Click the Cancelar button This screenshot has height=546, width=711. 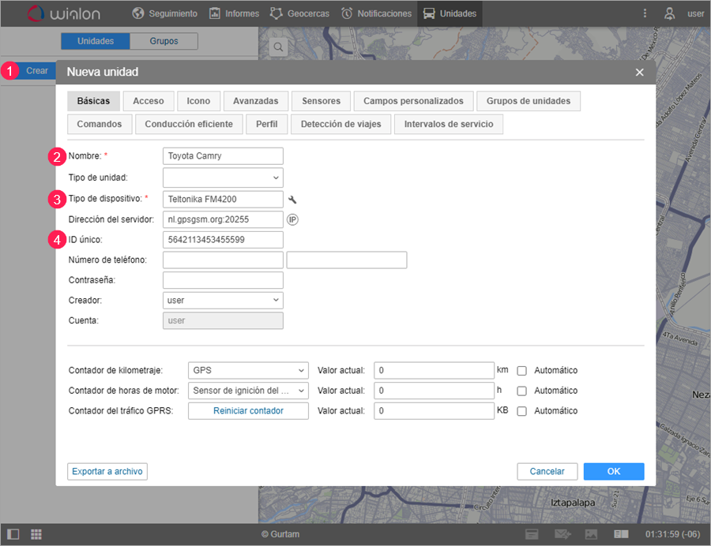click(x=547, y=471)
